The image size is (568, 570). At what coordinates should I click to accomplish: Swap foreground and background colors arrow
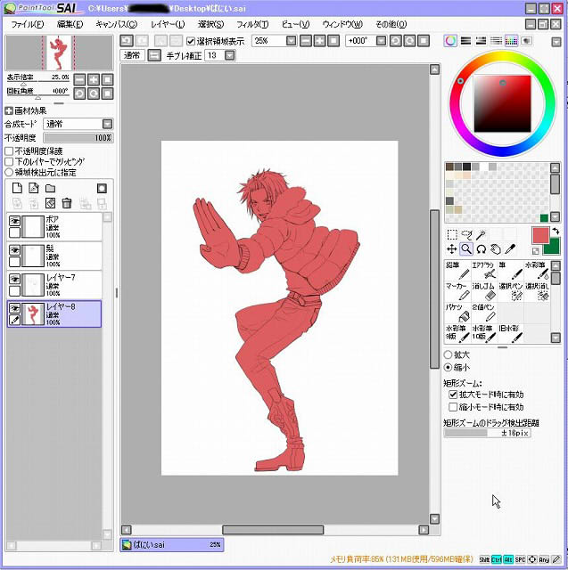556,231
